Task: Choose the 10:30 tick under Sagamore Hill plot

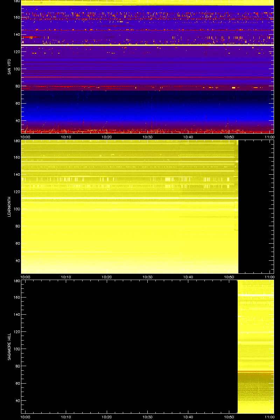Action: pyautogui.click(x=147, y=417)
